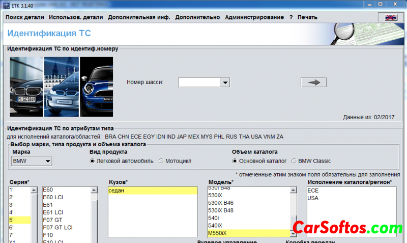Viewport: 407px width, 243px height.
Task: Choose model 540i in Модель list
Action: 215,218
